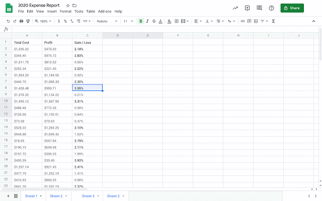
Task: Click Insert comment toolbar icon
Action: [x=249, y=21]
